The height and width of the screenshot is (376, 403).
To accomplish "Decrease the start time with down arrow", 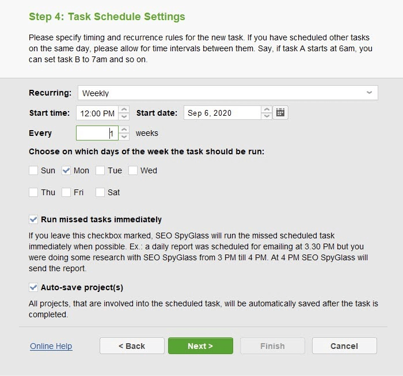I will pyautogui.click(x=124, y=116).
